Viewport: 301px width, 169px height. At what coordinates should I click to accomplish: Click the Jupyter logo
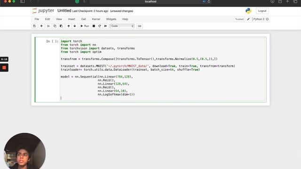[x=43, y=11]
